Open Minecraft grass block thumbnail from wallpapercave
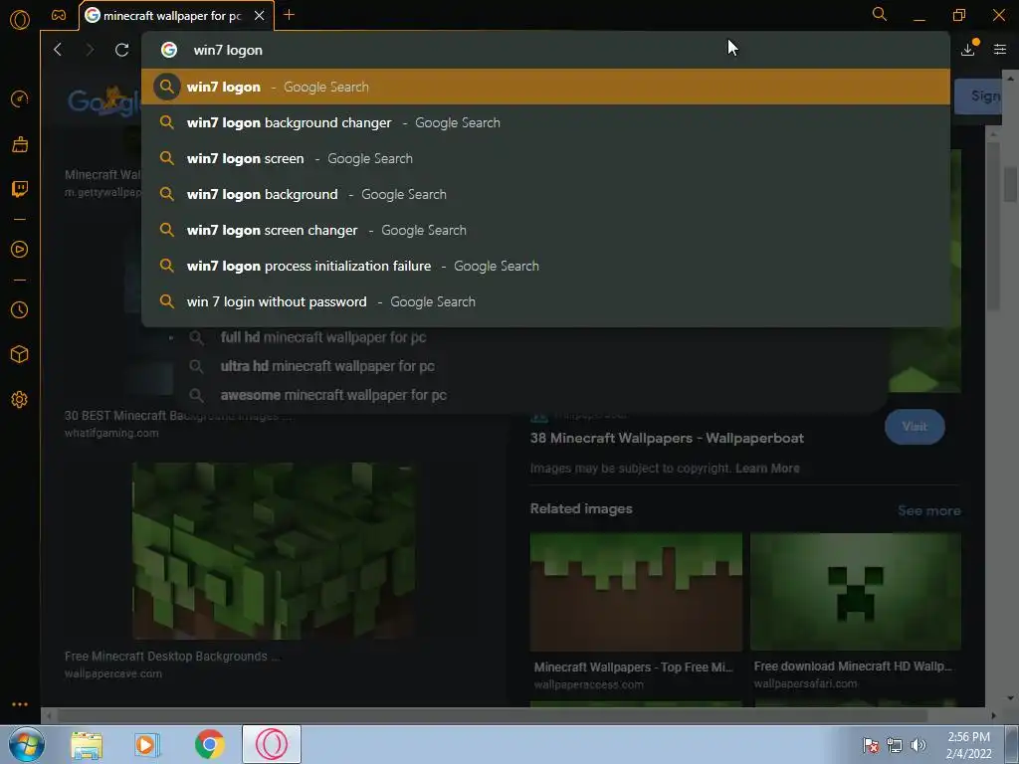 (273, 550)
